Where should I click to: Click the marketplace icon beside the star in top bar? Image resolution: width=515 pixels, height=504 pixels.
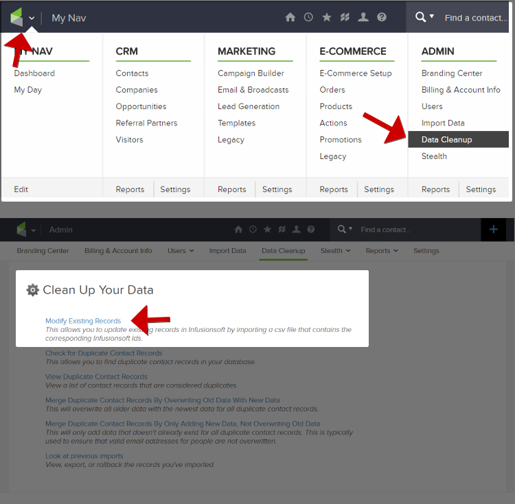point(345,17)
